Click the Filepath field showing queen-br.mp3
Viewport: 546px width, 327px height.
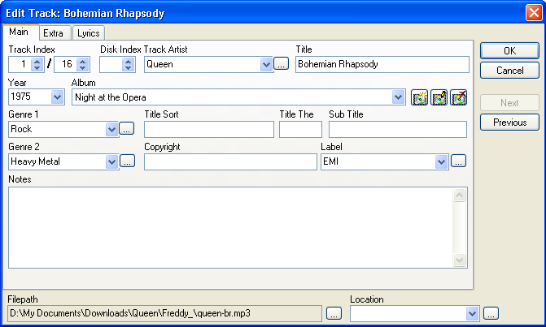[x=164, y=313]
